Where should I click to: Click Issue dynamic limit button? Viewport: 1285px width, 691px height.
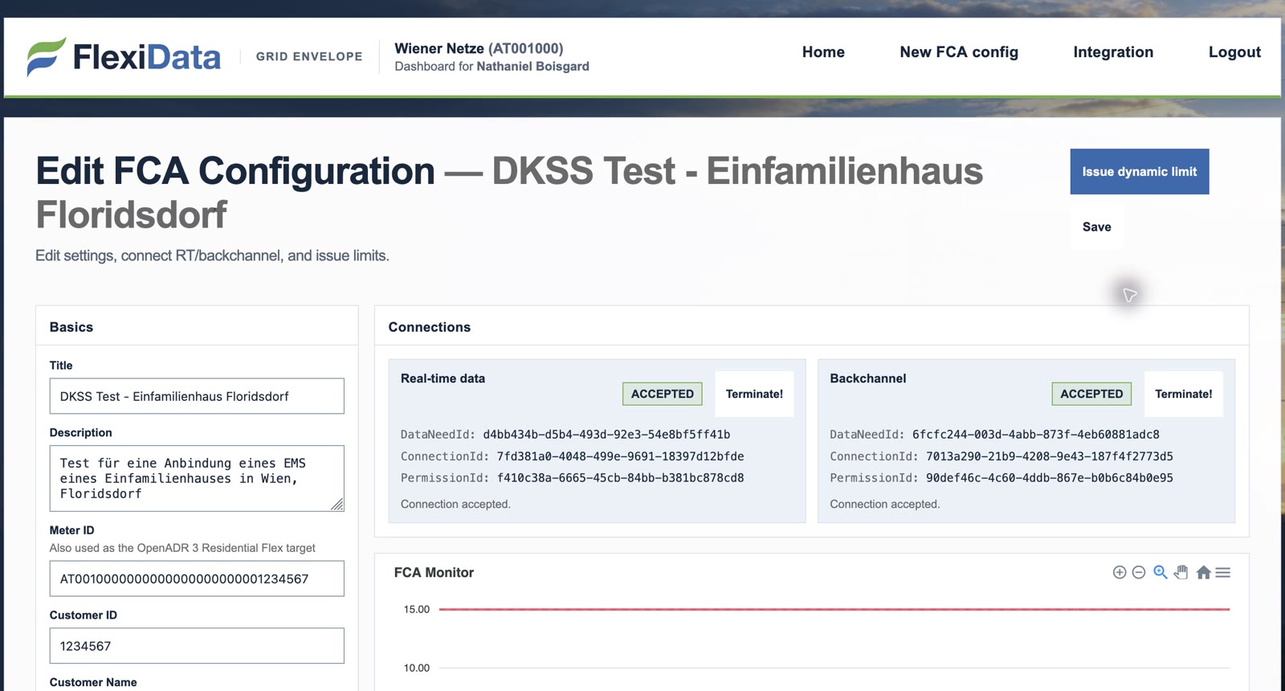coord(1139,171)
